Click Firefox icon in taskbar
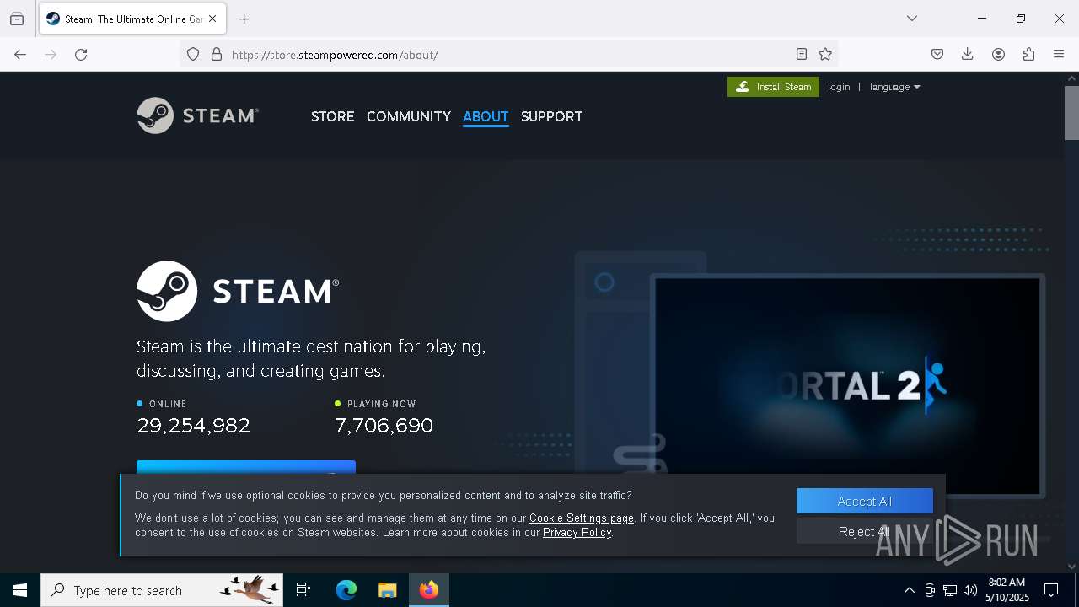The height and width of the screenshot is (607, 1079). [x=429, y=590]
